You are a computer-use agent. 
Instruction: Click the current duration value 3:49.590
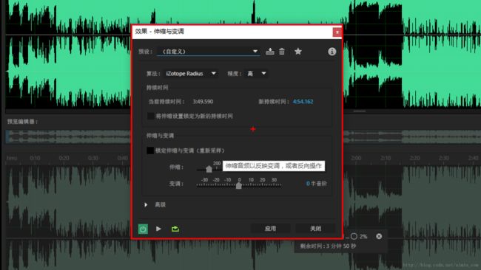203,102
